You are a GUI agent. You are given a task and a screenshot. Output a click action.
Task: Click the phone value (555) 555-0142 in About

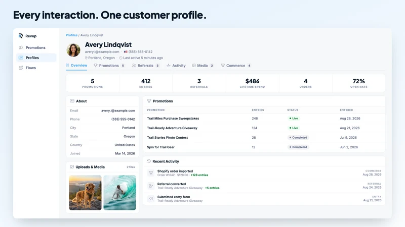pos(123,119)
